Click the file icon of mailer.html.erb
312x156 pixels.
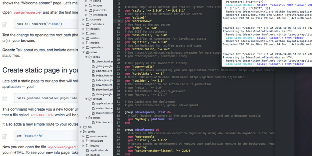93,108
